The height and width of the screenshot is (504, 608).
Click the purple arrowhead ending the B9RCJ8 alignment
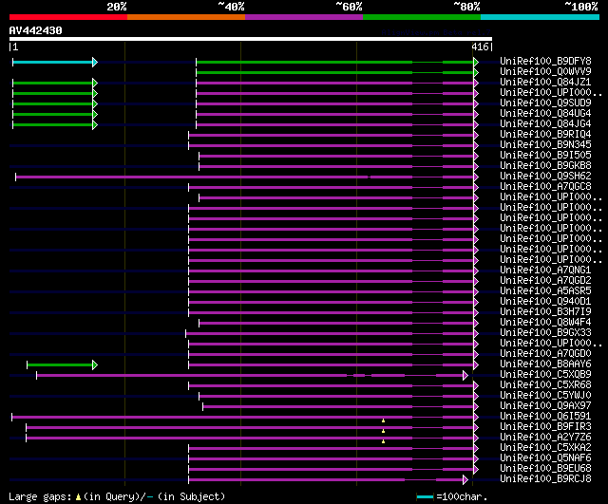(465, 480)
